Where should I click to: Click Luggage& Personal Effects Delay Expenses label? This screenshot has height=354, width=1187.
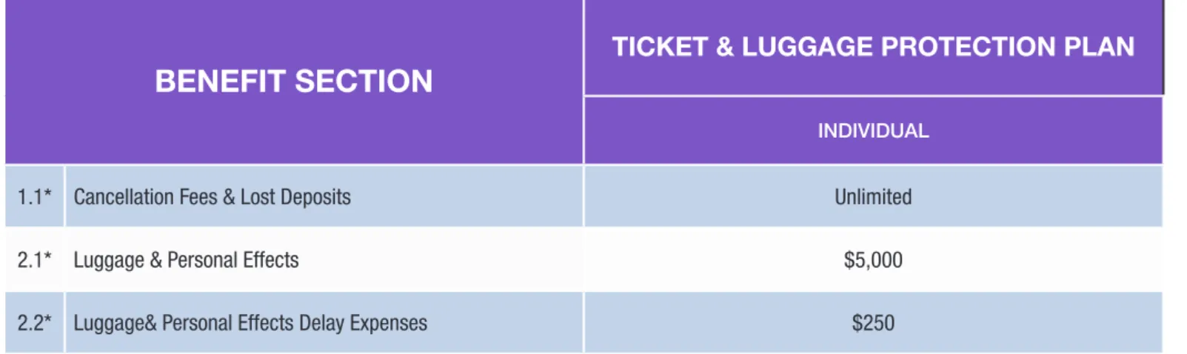(250, 324)
